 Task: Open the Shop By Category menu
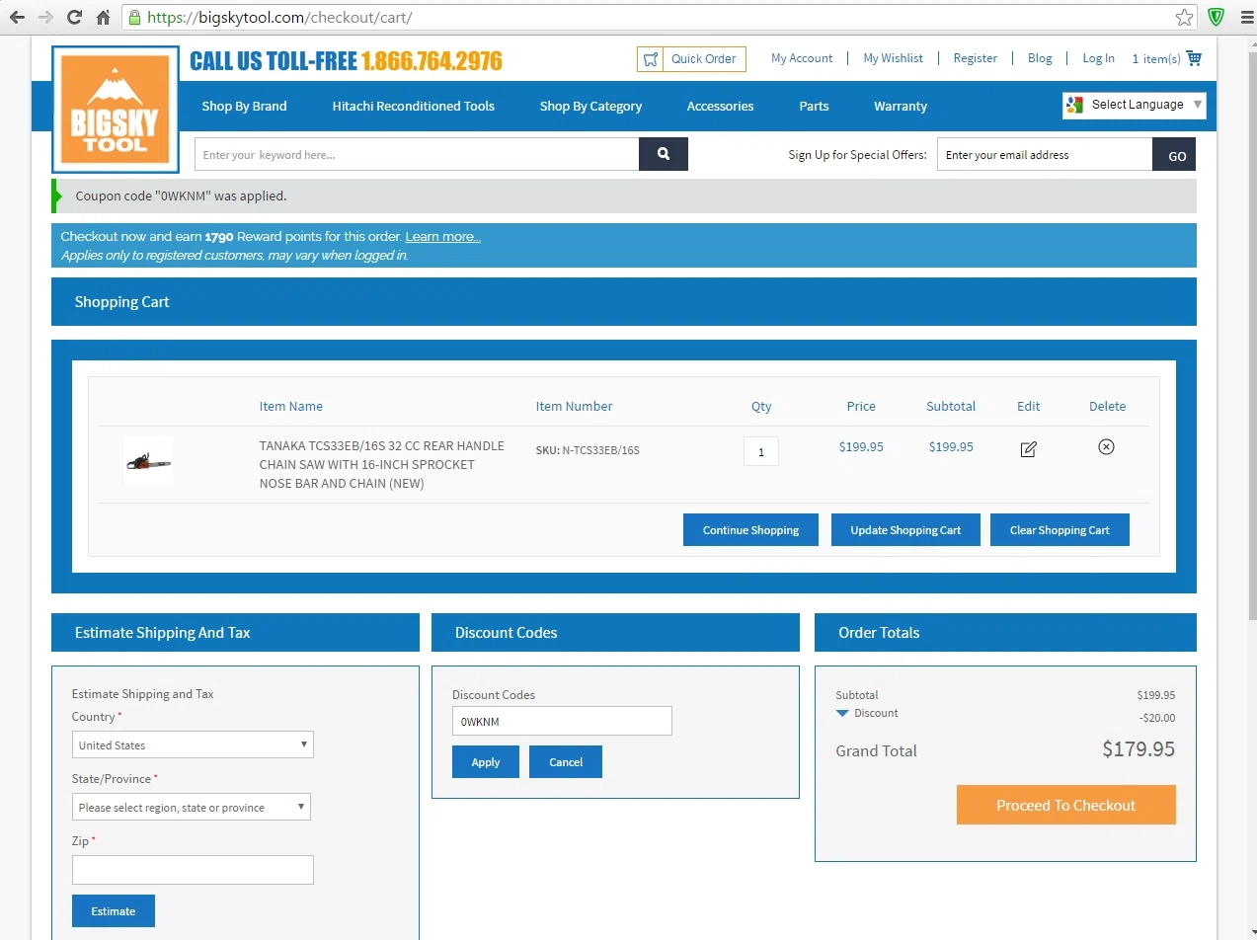tap(590, 106)
